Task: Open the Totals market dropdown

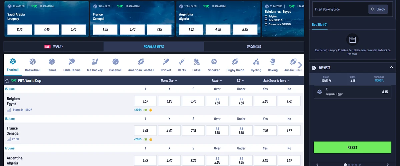Action: pos(217,81)
